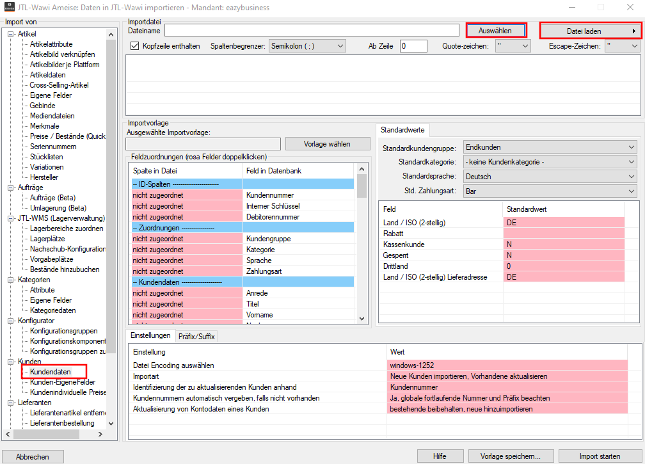645x464 pixels.
Task: Click right arrow of tree horizontal scrollbar
Action: 100,434
